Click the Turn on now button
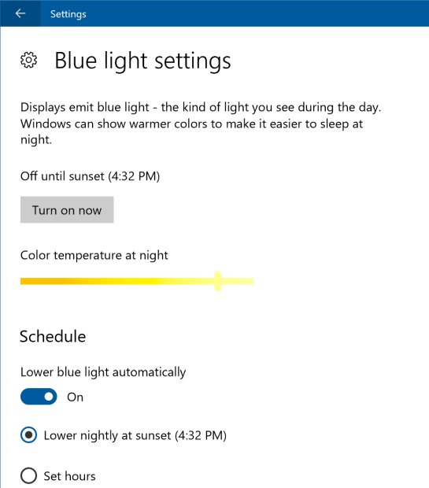This screenshot has height=488, width=429. (67, 210)
